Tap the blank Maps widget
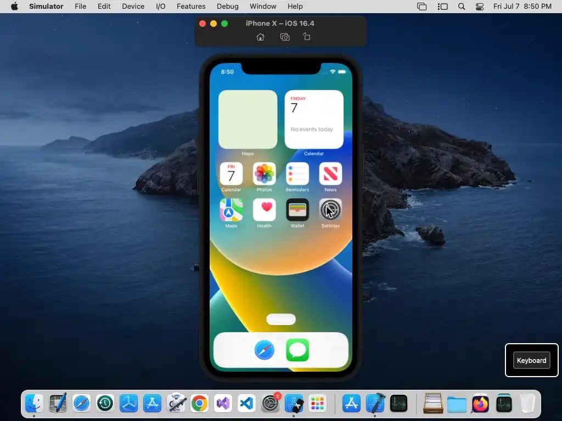Viewport: 562px width, 421px height. tap(248, 119)
